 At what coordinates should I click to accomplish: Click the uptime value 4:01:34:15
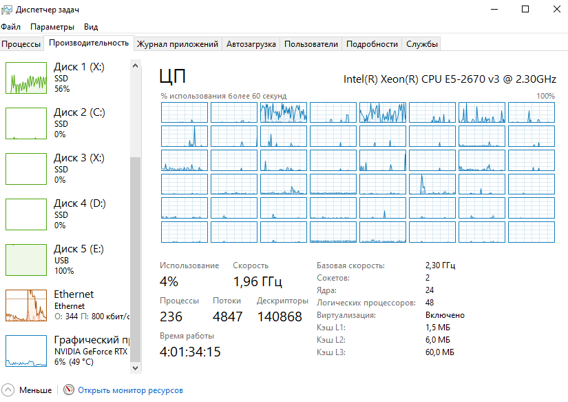(190, 352)
